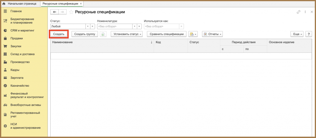
Task: Open the Главное section icon
Action: point(6,11)
